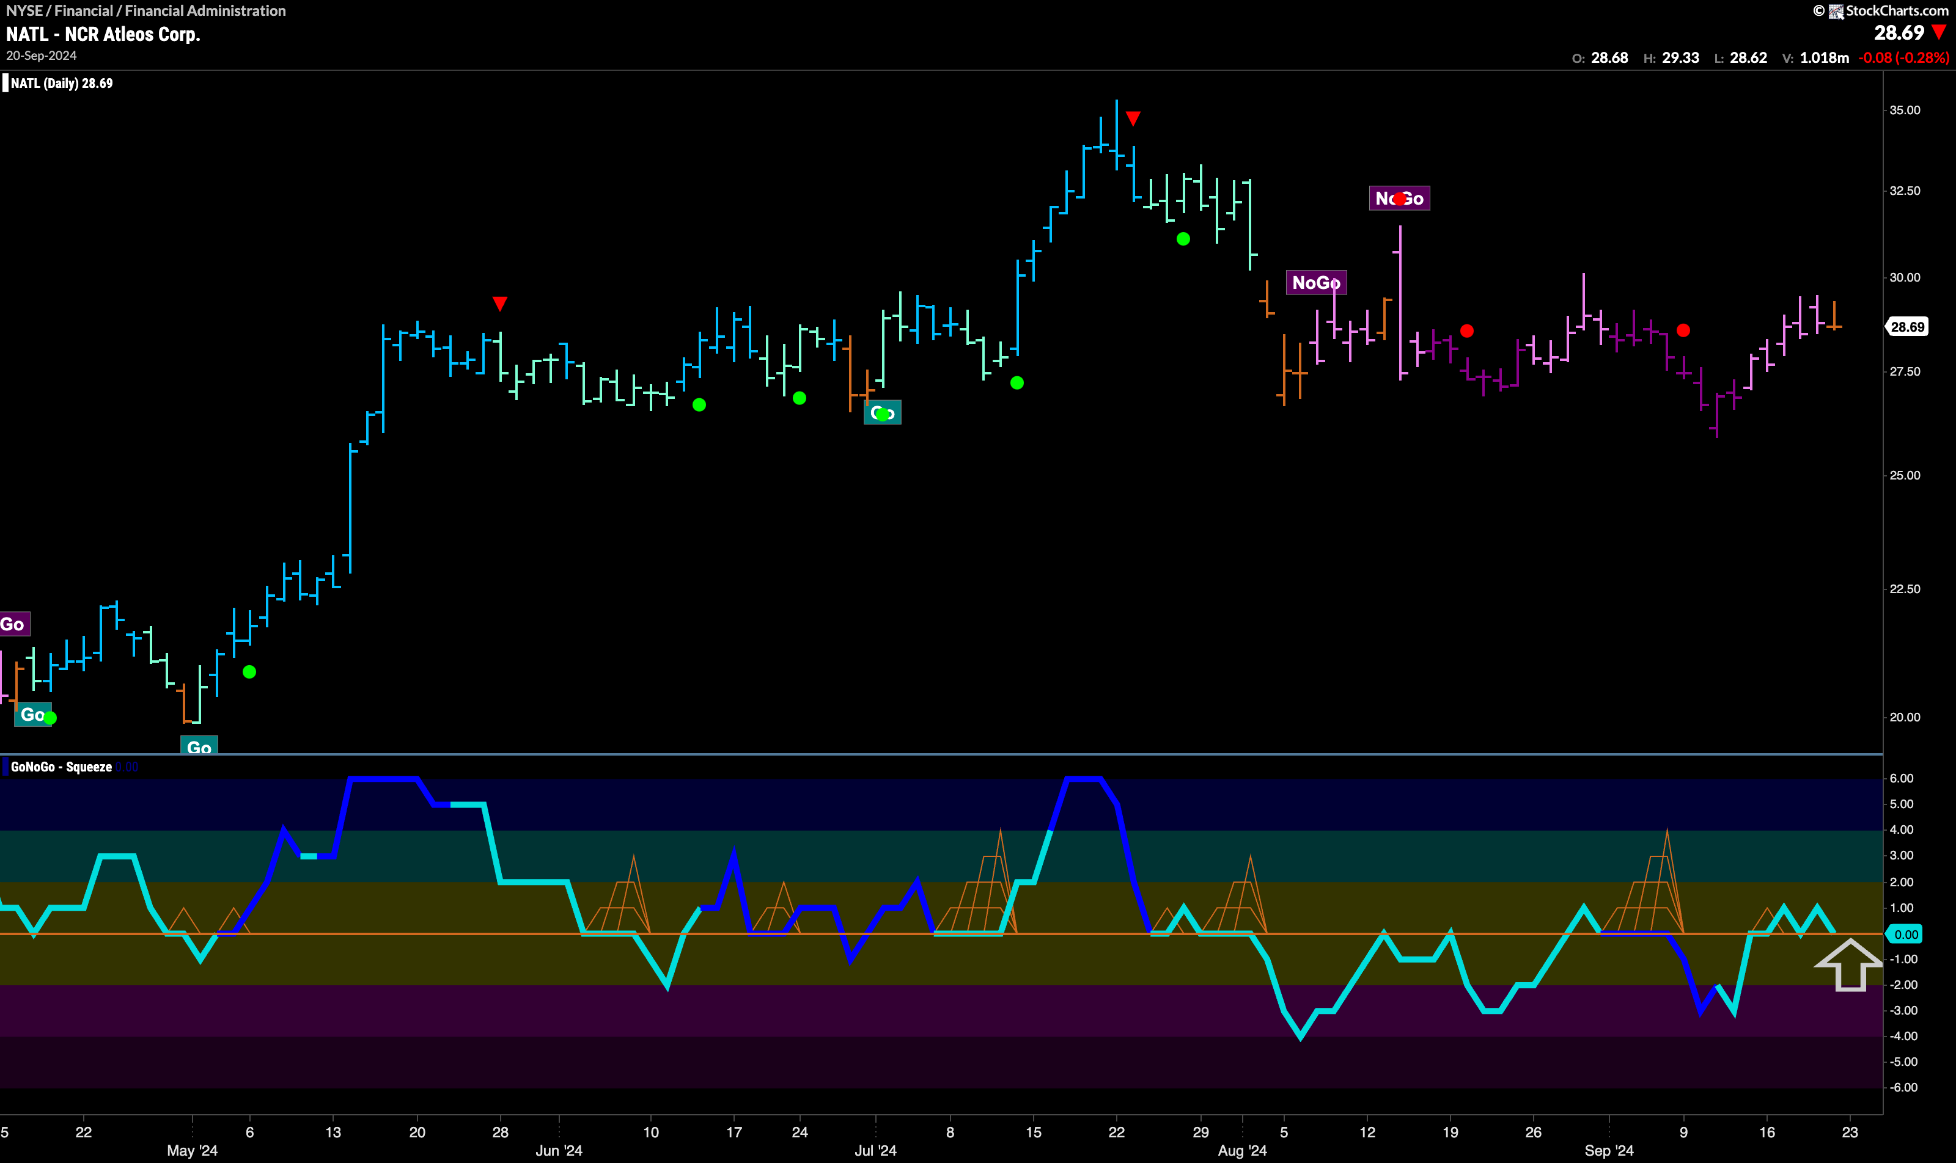The image size is (1956, 1163).
Task: Click the 32.50 price axis label
Action: [x=1904, y=191]
